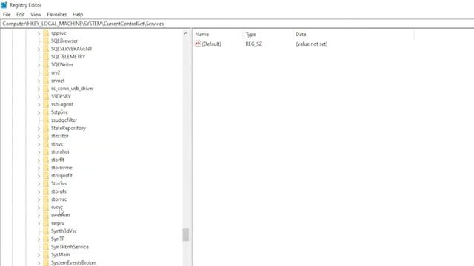Select the srvnet tree key
Image resolution: width=474 pixels, height=266 pixels.
[58, 81]
